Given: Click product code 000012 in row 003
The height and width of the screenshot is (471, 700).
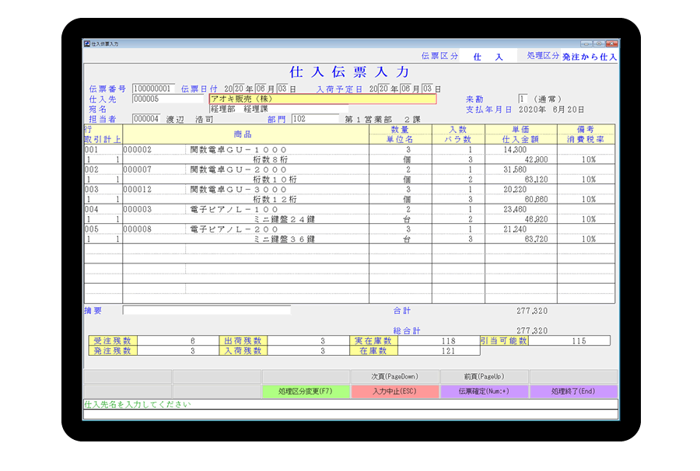Looking at the screenshot, I should (138, 190).
